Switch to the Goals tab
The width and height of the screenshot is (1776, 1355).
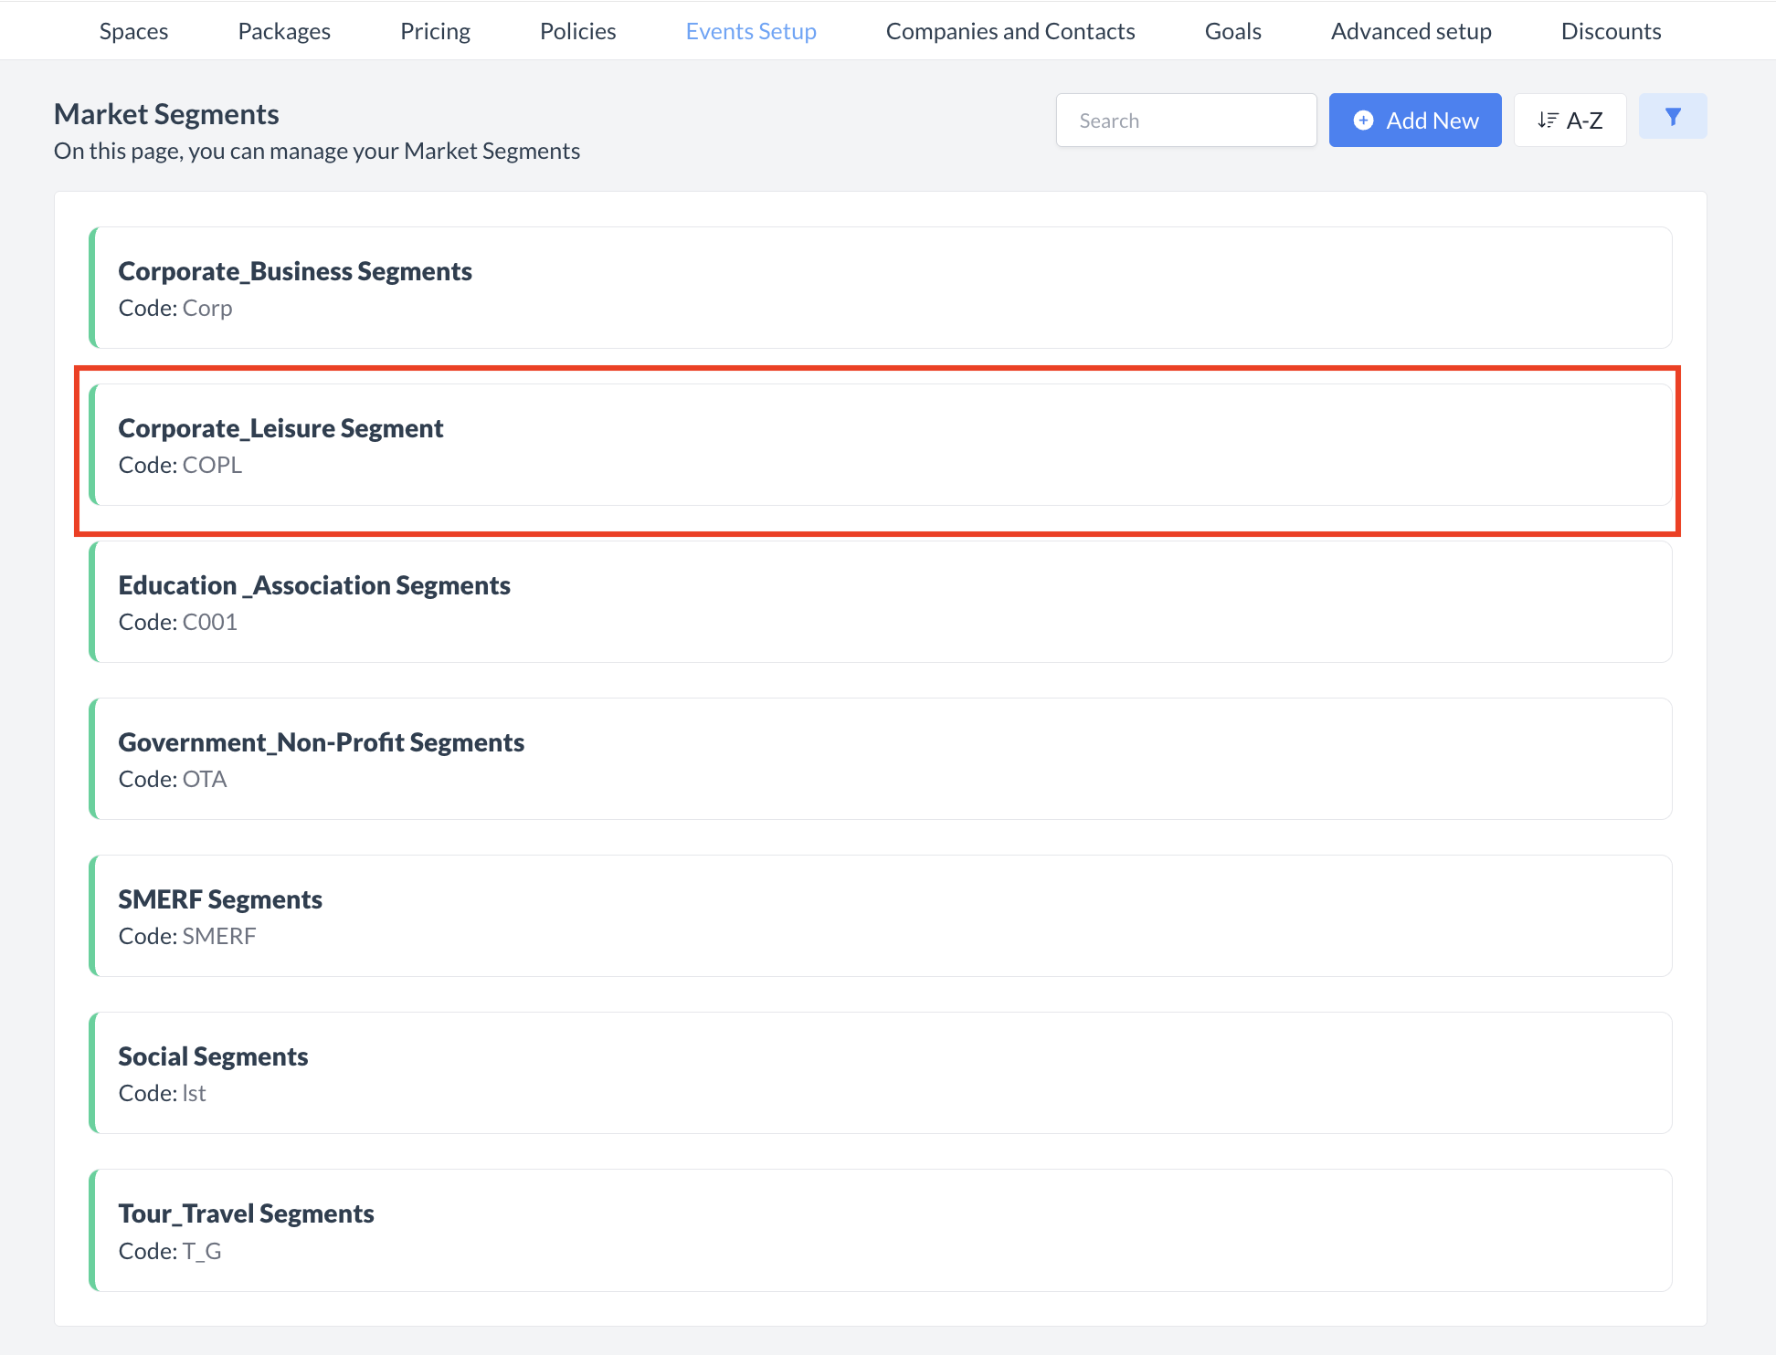point(1232,31)
